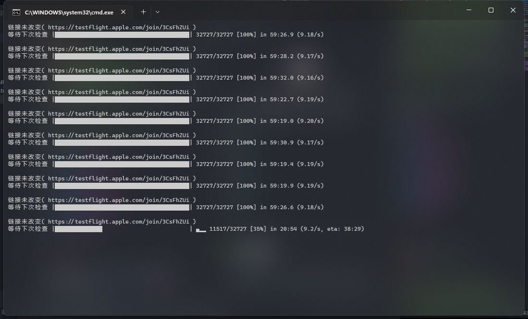Open the new tab profile dropdown
Screen dimensions: 528x319
point(158,12)
